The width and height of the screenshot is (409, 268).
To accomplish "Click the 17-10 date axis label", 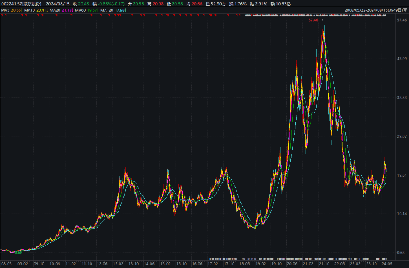I will coord(229,264).
